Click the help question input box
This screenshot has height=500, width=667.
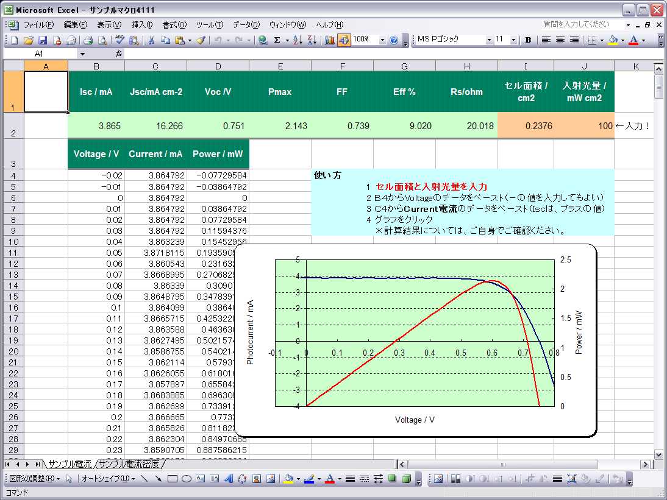pyautogui.click(x=582, y=24)
